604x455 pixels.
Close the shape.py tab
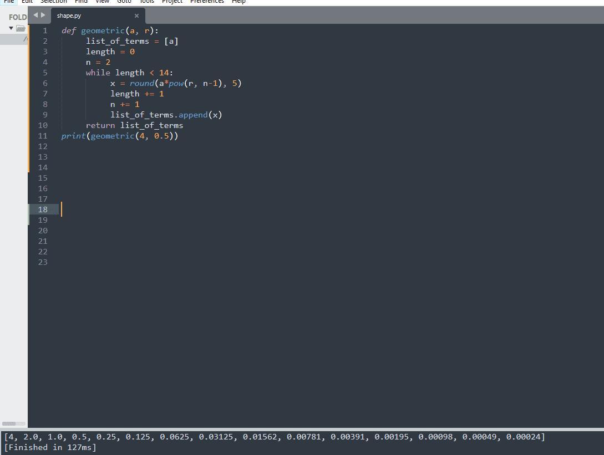click(136, 16)
